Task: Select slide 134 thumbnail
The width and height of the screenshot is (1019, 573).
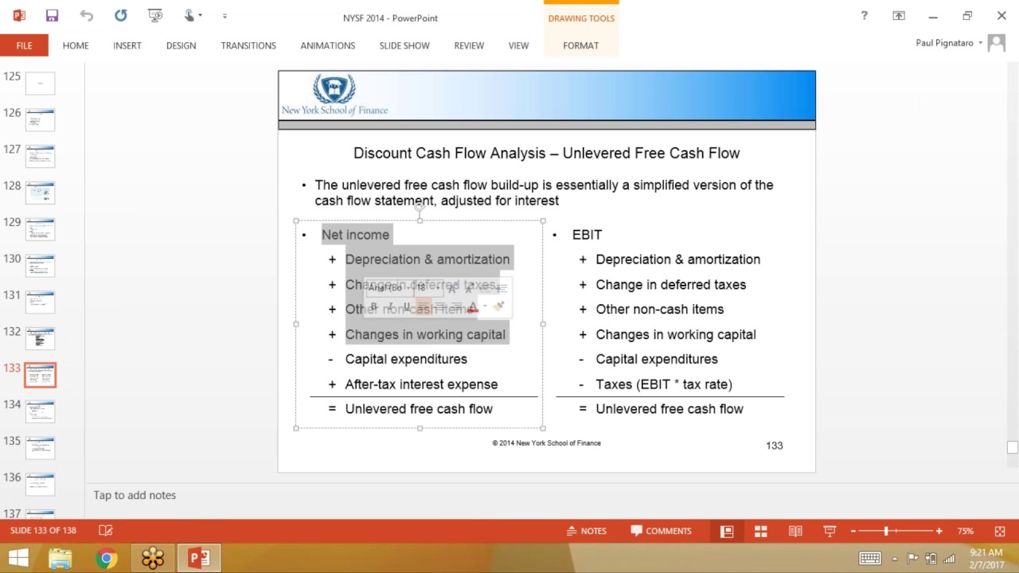Action: [x=40, y=412]
